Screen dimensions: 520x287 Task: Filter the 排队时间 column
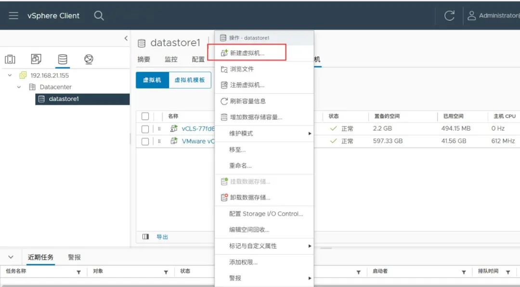[508, 272]
